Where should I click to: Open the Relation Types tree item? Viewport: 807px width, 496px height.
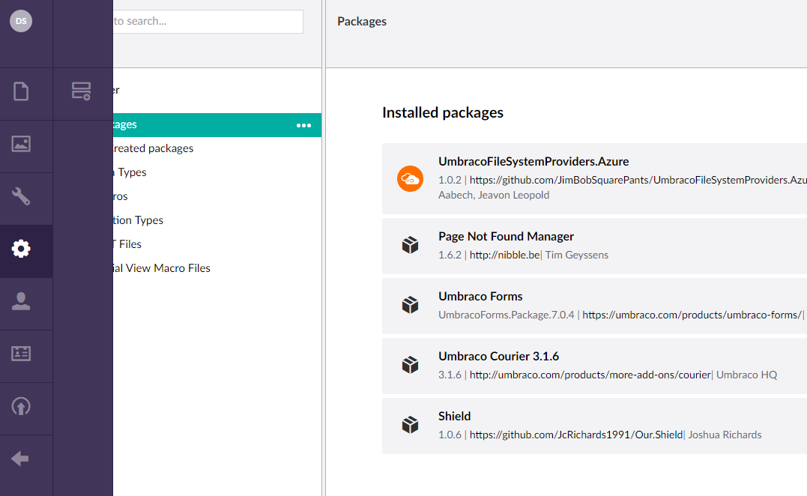(x=138, y=220)
